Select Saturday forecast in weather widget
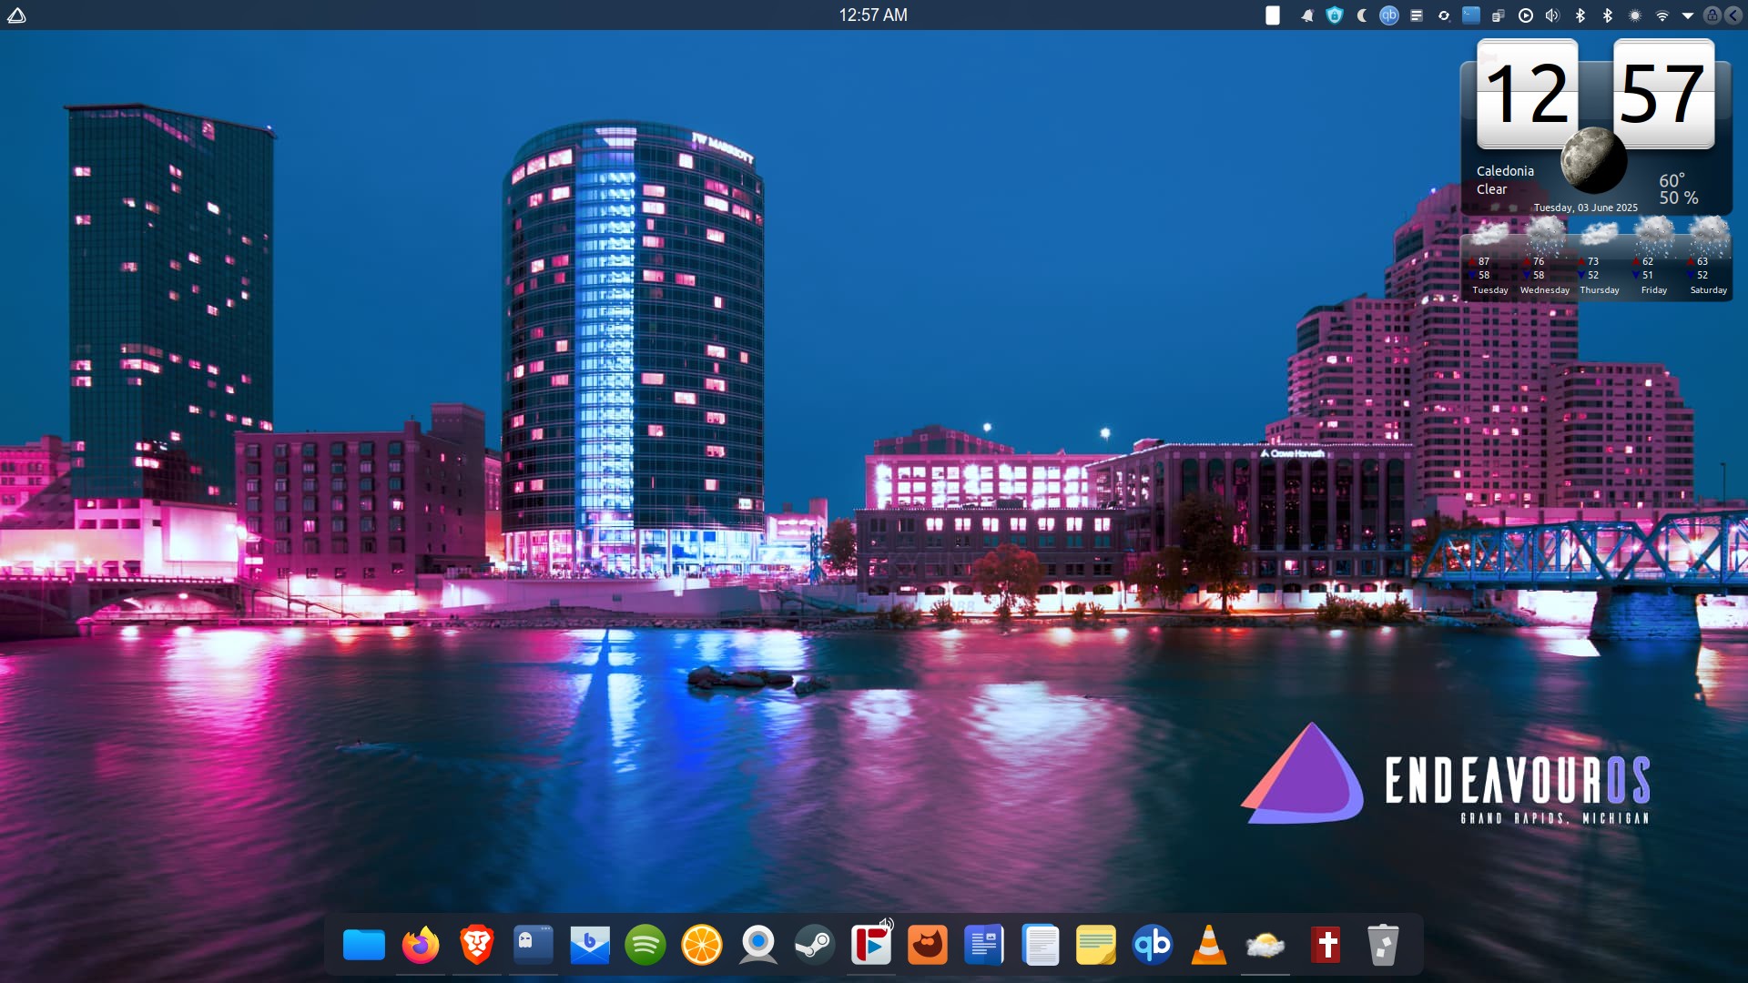 click(1709, 257)
